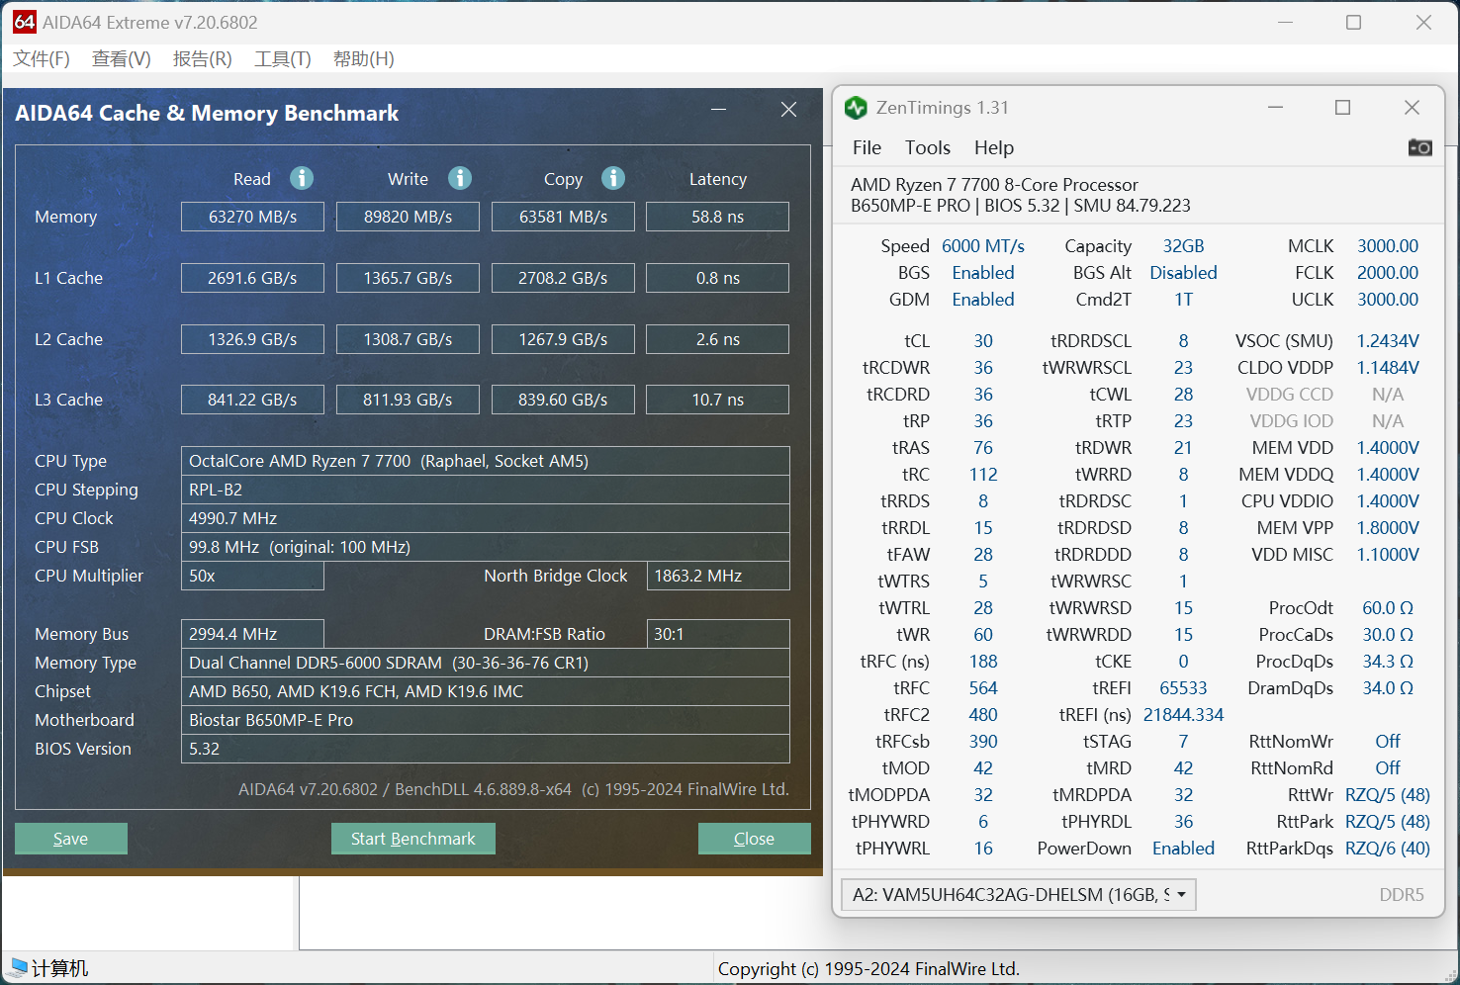Open AIDA64 工具(T) menu
Screen dimensions: 1460x985
pyautogui.click(x=283, y=59)
